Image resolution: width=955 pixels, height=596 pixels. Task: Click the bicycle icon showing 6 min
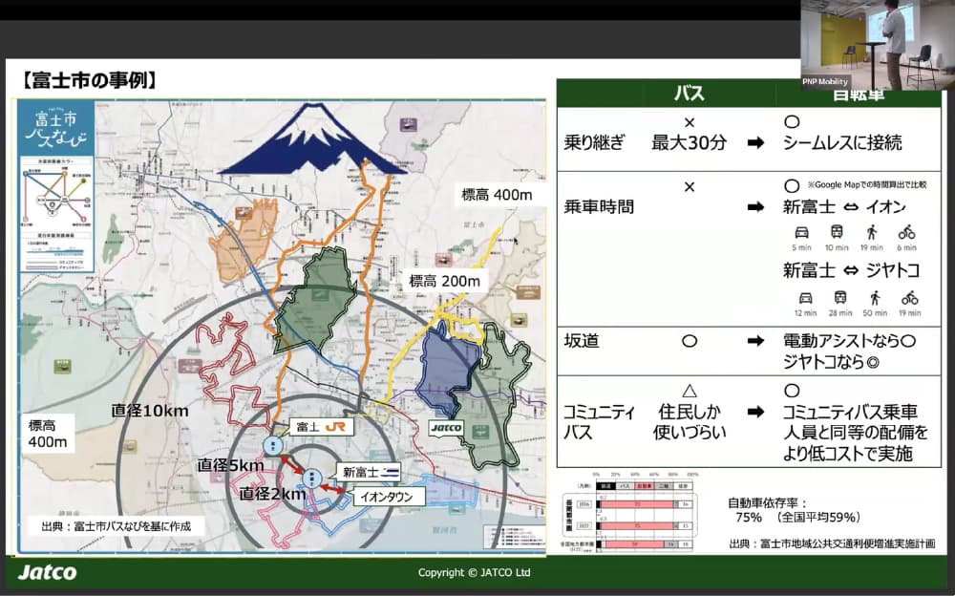906,232
